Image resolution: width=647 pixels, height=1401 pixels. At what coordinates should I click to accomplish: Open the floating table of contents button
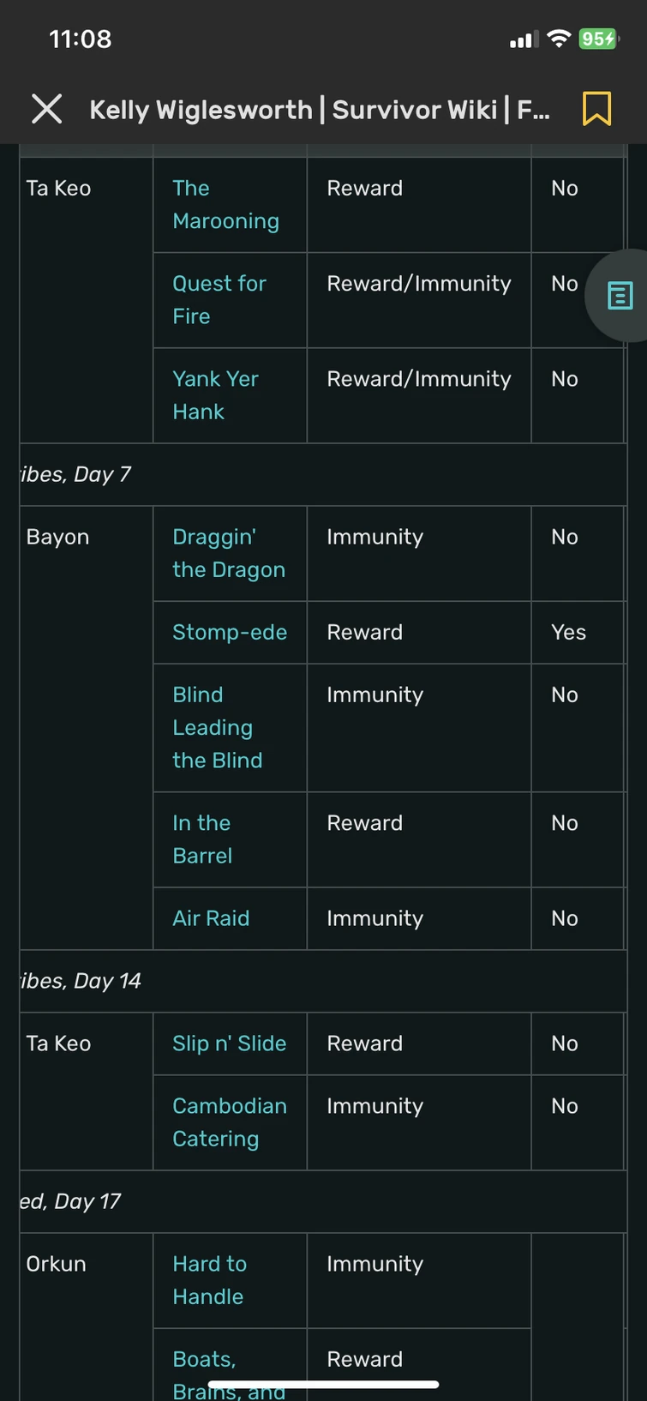click(620, 296)
